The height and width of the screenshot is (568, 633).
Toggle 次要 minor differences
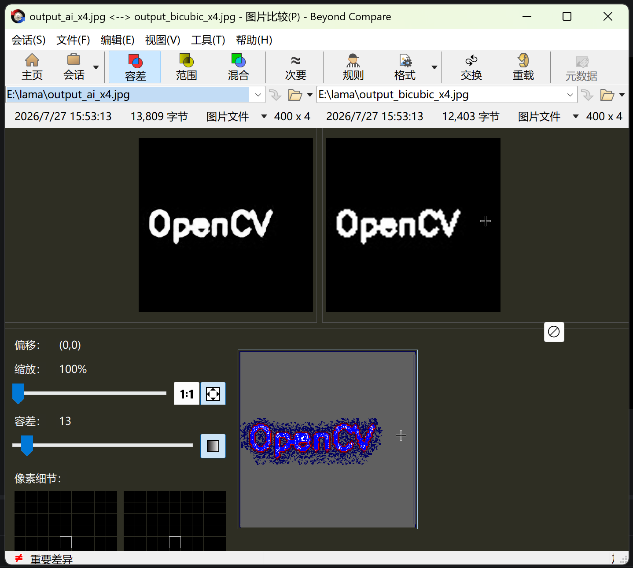click(x=295, y=67)
